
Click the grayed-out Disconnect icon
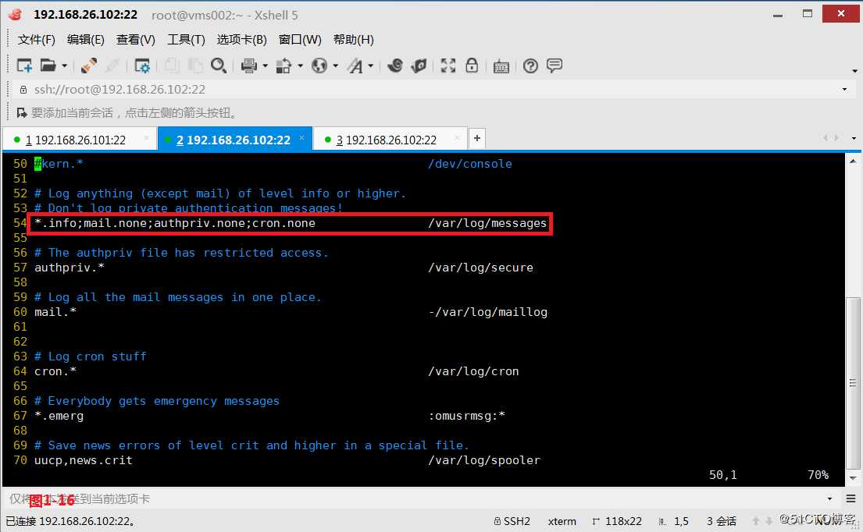(112, 66)
